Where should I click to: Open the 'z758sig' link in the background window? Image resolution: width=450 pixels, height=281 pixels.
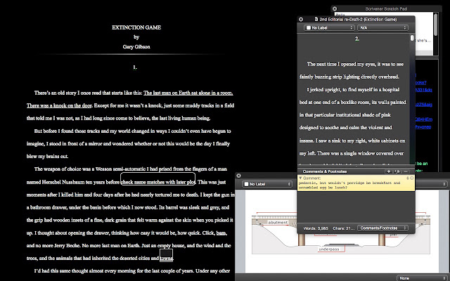point(423,105)
